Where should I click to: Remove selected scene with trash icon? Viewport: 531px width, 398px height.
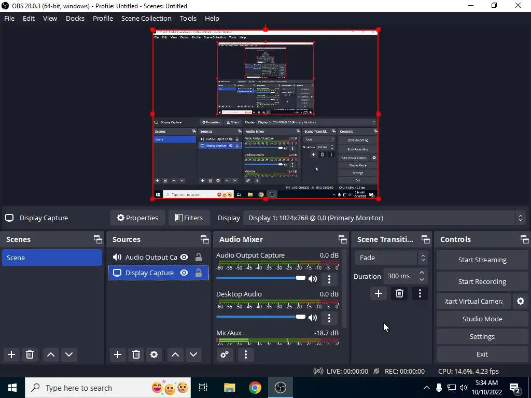click(x=30, y=354)
